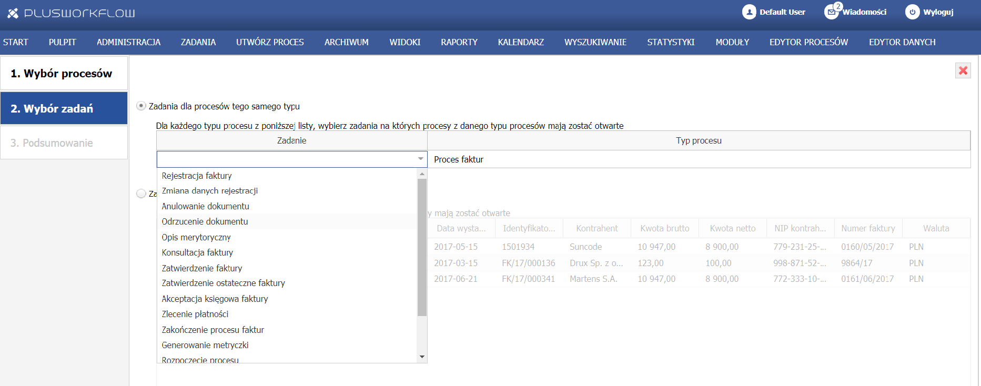
Task: Choose 'Odrzucenie dokumentu' from the list
Action: point(205,221)
